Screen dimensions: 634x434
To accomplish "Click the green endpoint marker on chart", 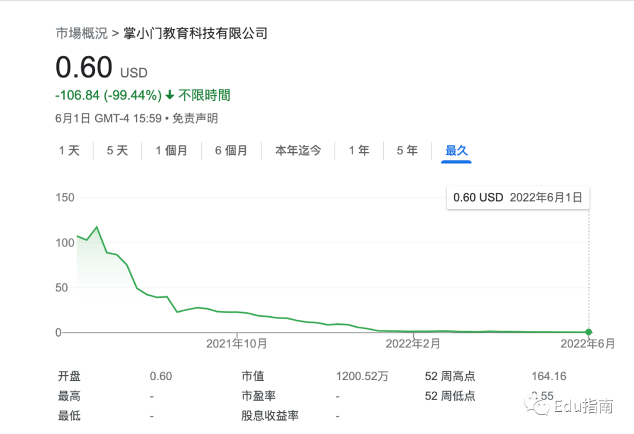I will coord(589,332).
